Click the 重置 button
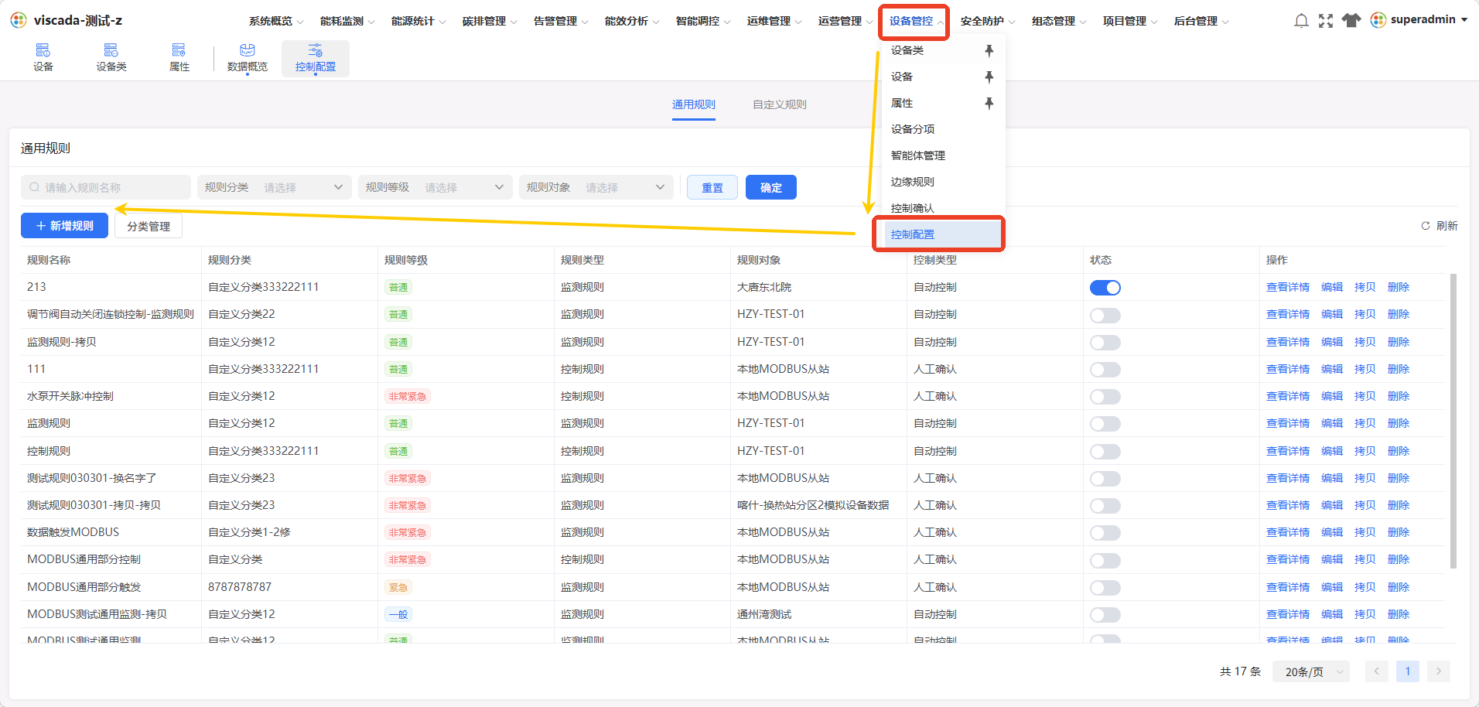Viewport: 1479px width, 707px height. point(712,187)
